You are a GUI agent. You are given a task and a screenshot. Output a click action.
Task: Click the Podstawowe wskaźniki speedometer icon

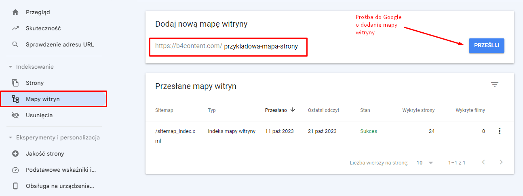click(15, 170)
